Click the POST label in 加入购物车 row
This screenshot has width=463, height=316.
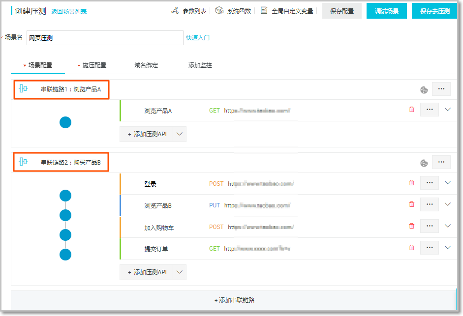(216, 227)
